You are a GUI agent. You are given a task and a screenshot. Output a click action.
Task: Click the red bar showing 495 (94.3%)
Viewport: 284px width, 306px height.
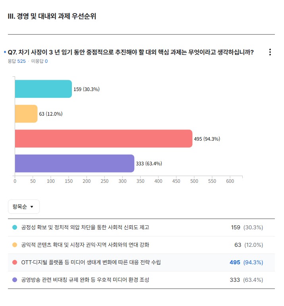click(104, 139)
